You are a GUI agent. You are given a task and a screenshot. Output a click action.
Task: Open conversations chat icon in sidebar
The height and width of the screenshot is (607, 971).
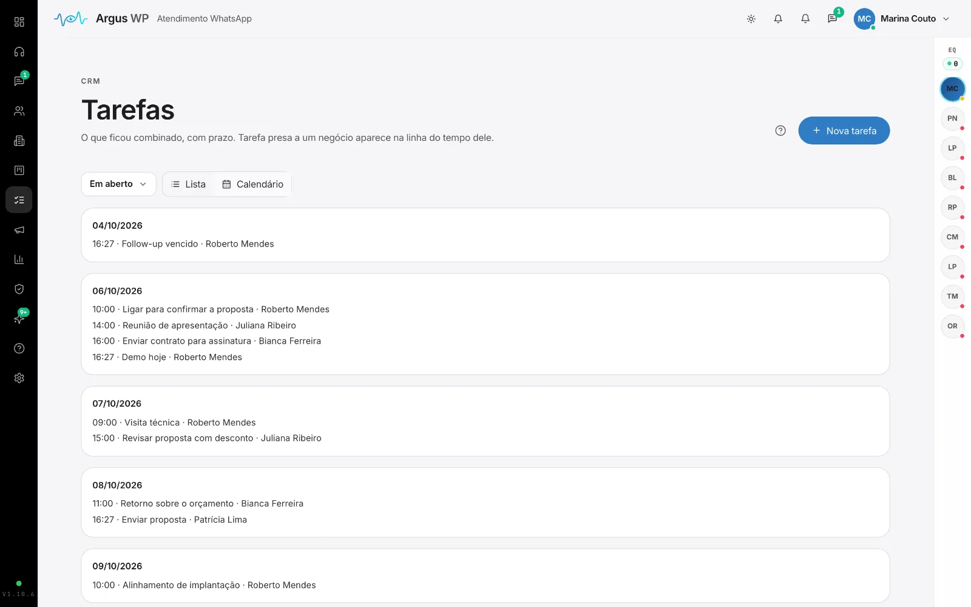tap(19, 81)
